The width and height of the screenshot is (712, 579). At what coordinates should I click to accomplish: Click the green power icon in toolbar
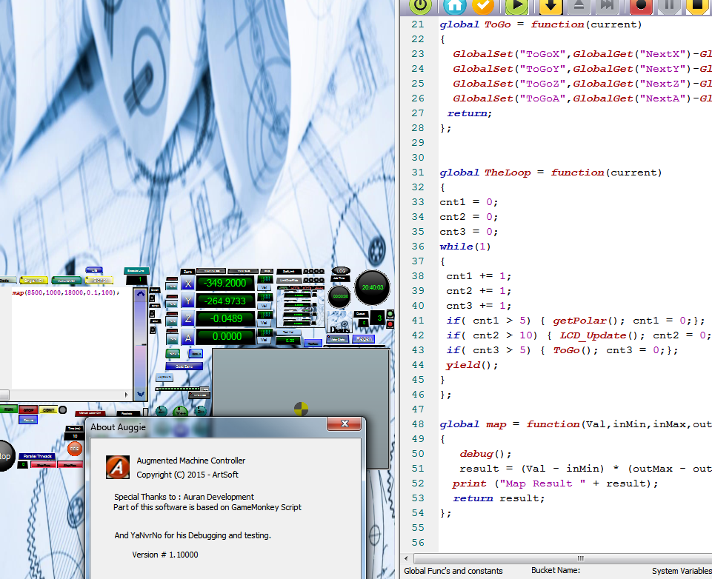(420, 5)
